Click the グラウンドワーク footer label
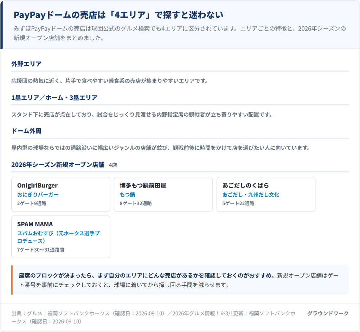This screenshot has width=360, height=332. pos(328,313)
